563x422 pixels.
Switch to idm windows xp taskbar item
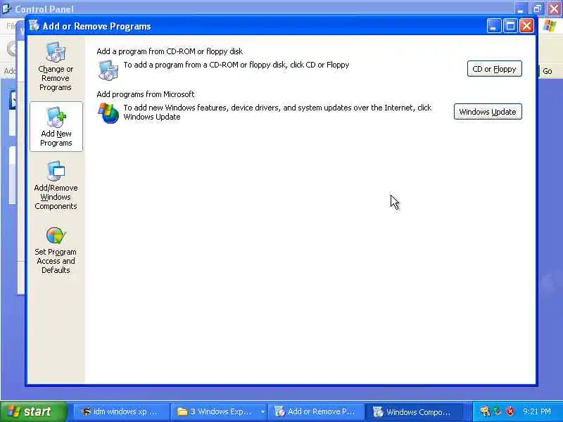(x=121, y=411)
